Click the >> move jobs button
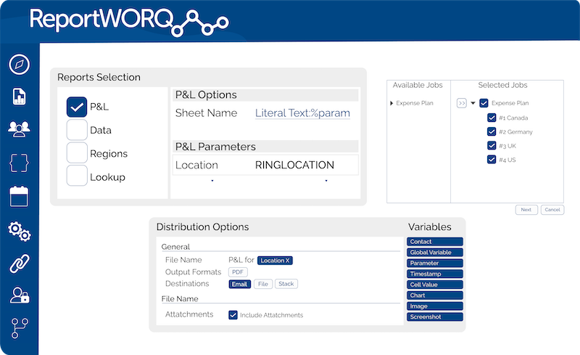This screenshot has width=580, height=355. point(462,103)
